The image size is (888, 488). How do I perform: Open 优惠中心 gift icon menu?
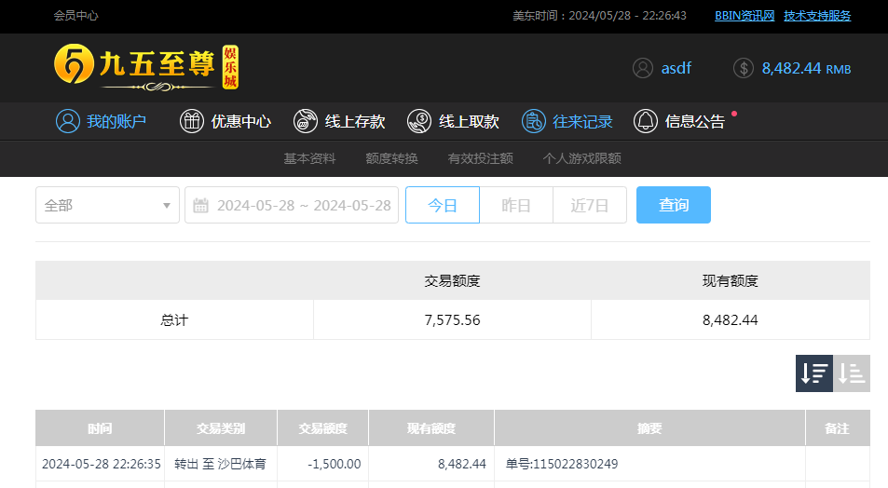coord(191,121)
